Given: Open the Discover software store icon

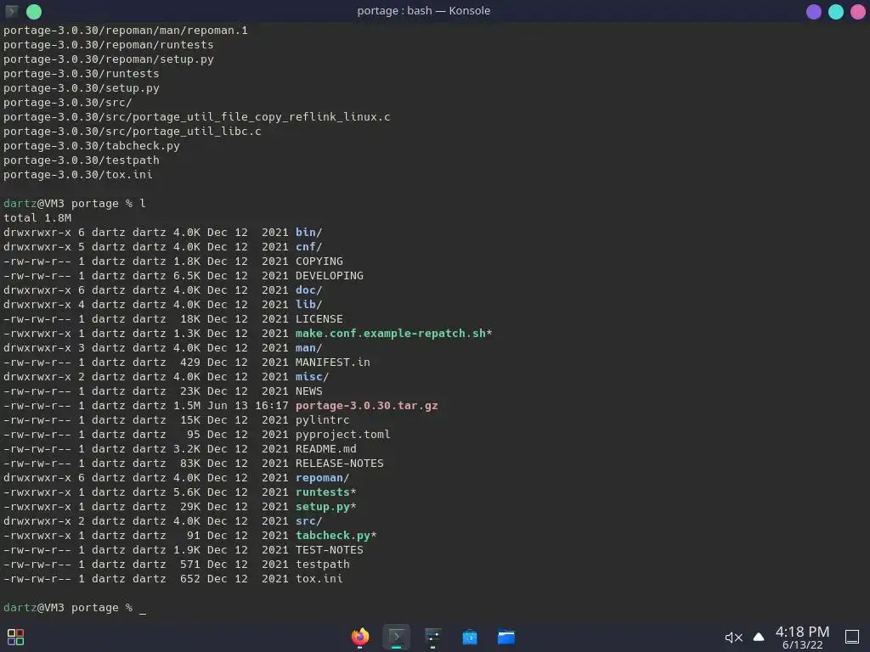Looking at the screenshot, I should [x=469, y=637].
